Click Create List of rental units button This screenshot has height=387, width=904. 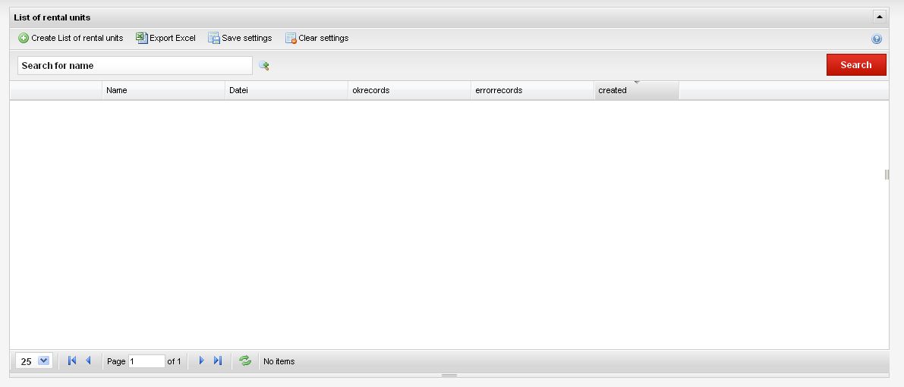point(71,39)
